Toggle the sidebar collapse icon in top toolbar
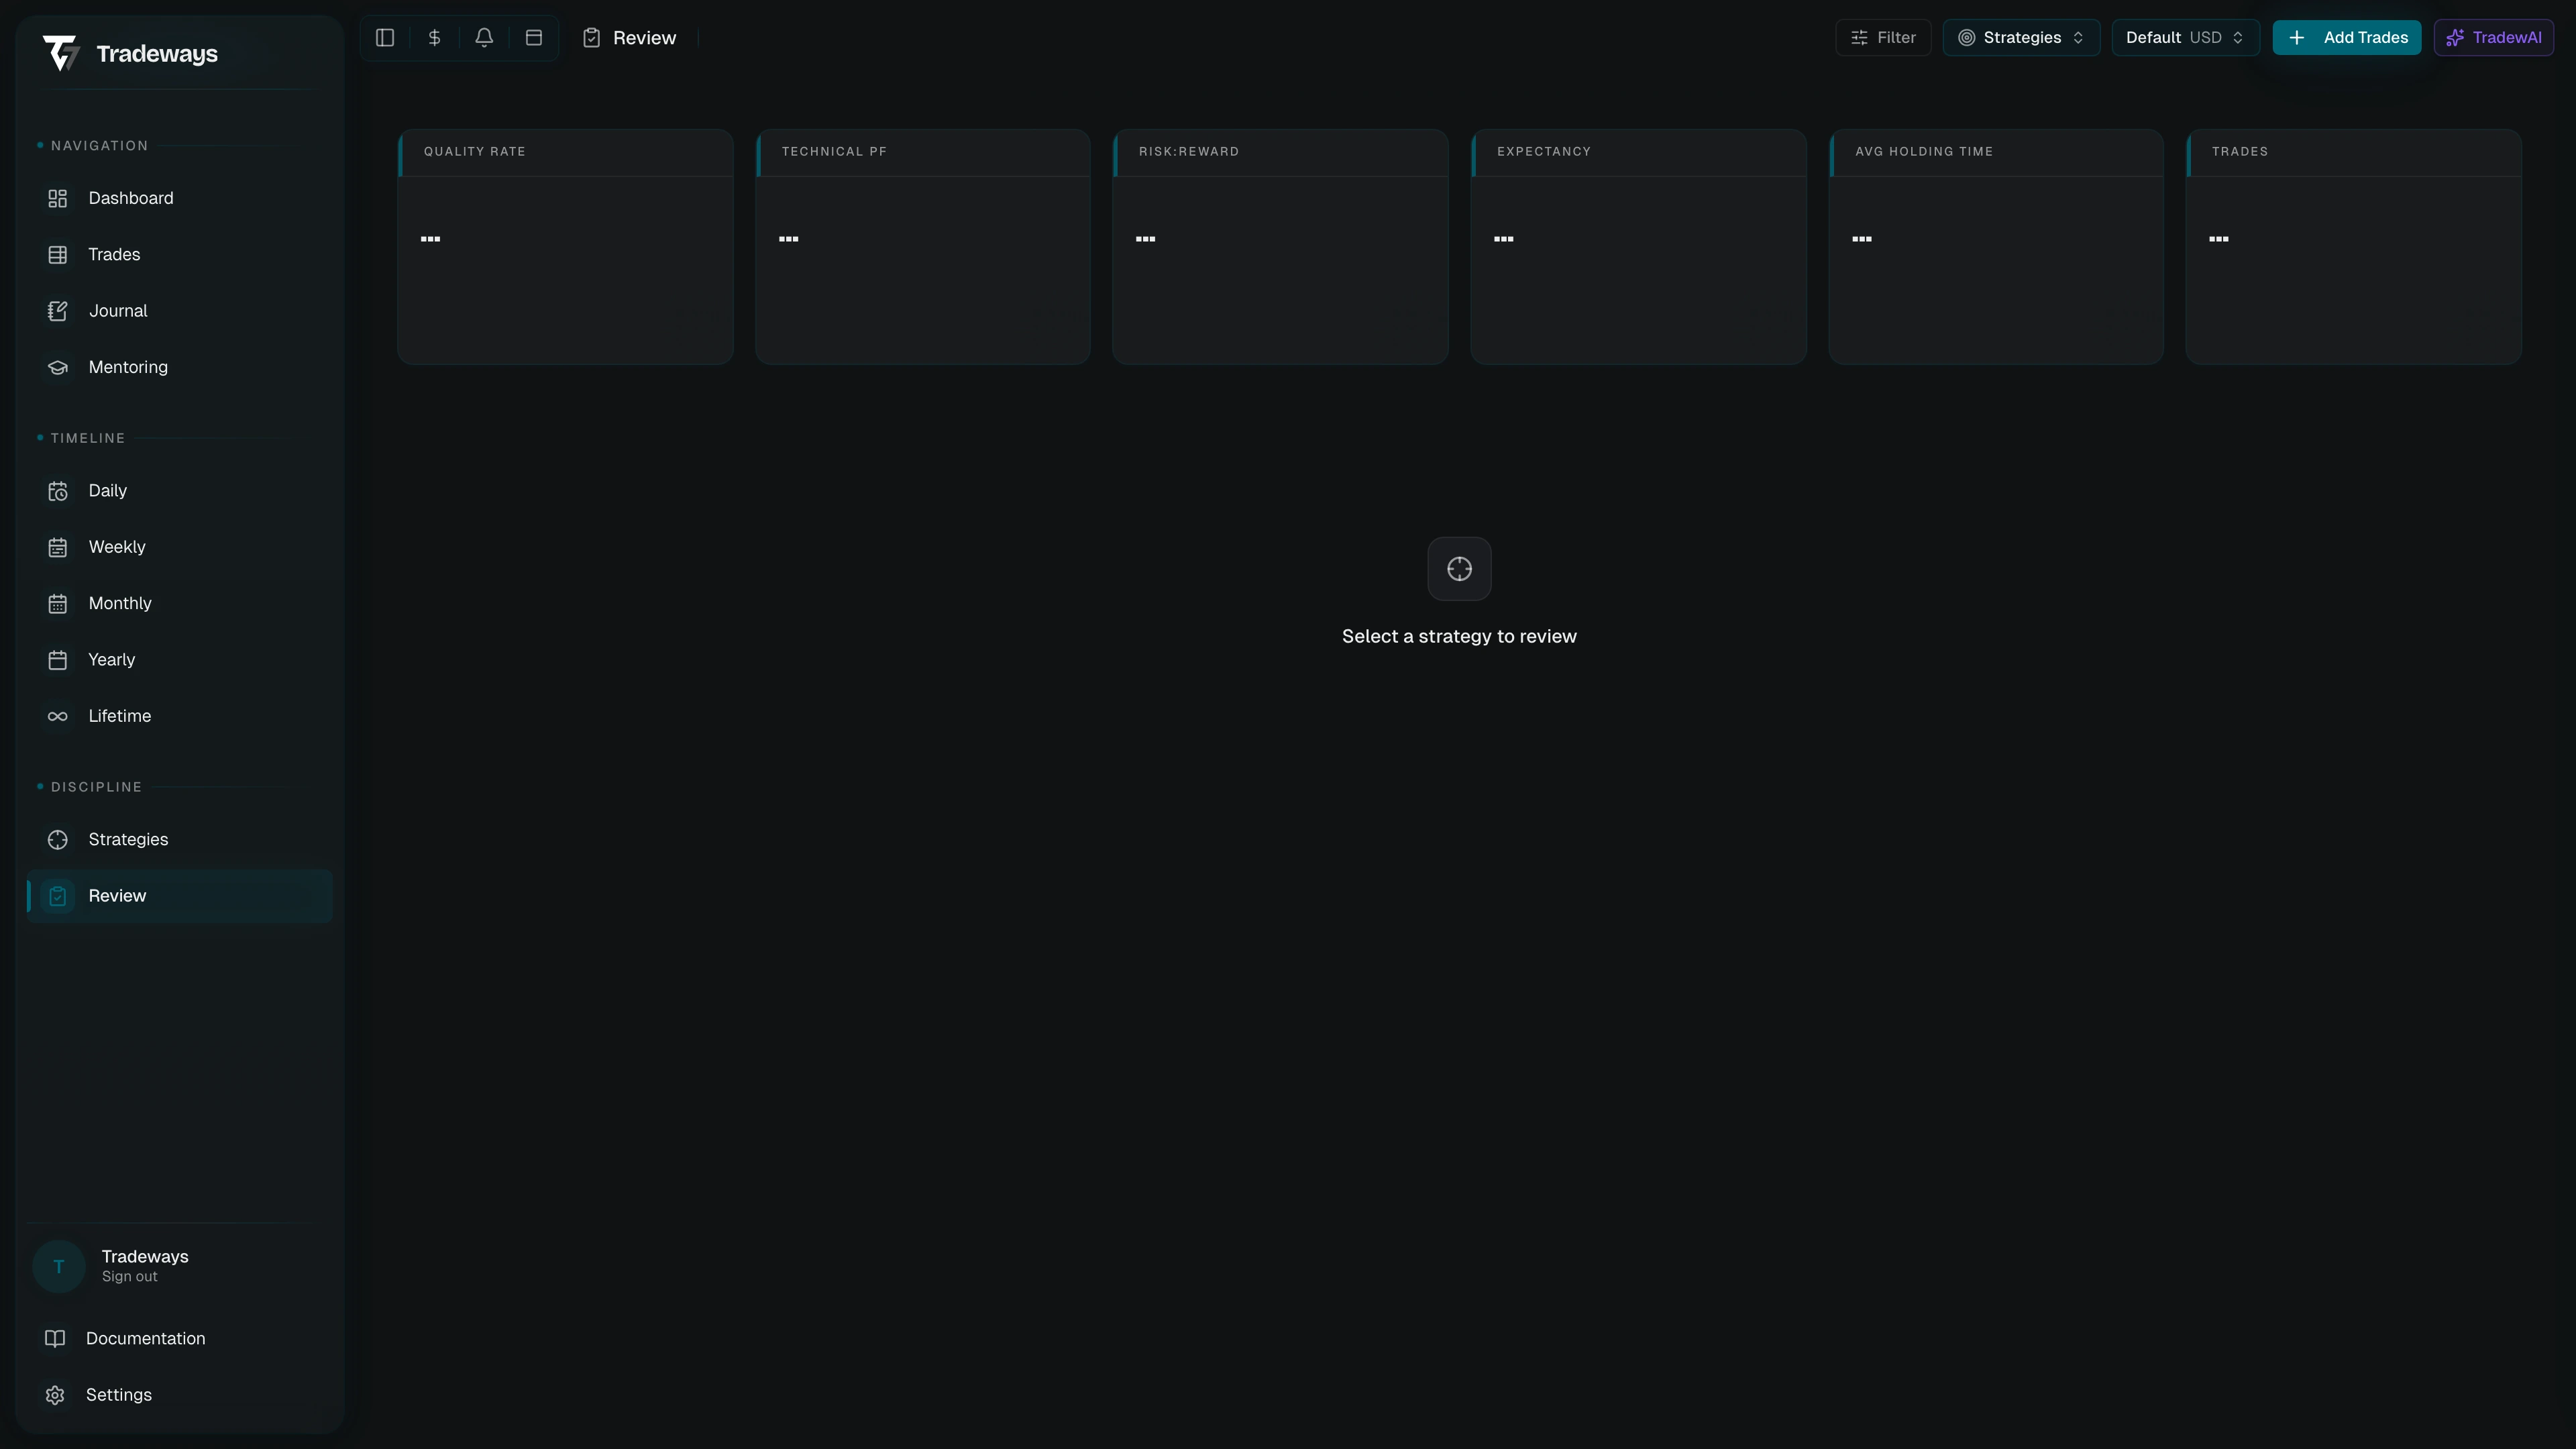The height and width of the screenshot is (1449, 2576). tap(385, 37)
